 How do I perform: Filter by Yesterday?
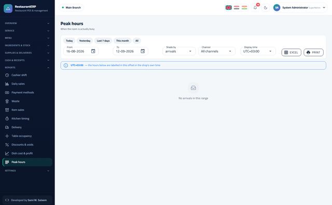(x=85, y=41)
